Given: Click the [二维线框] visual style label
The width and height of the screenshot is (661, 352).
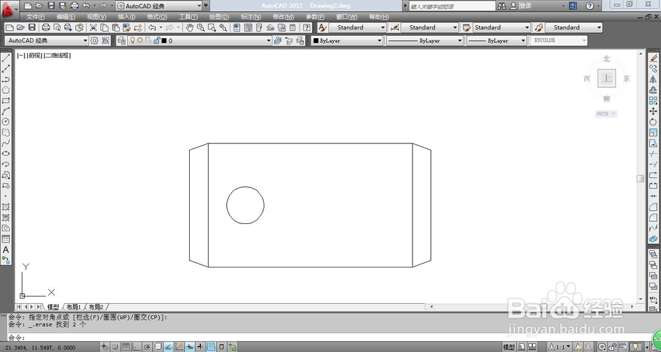Looking at the screenshot, I should tap(58, 55).
